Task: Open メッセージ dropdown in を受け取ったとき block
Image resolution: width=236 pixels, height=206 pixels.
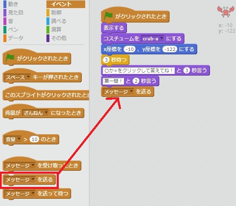Action: 20,166
